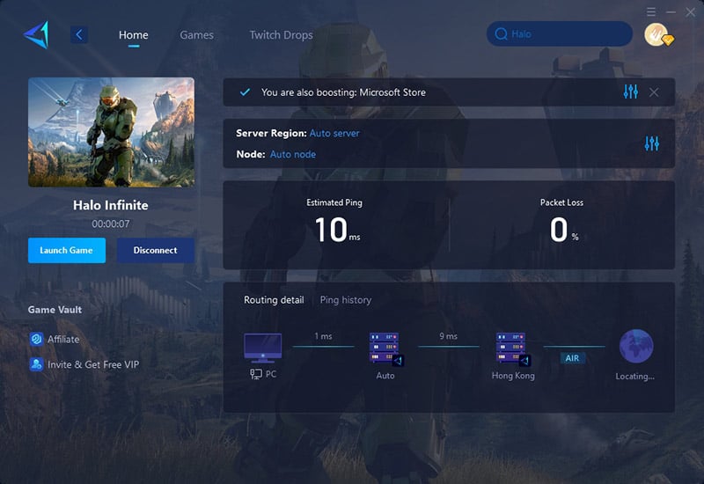Click the Launch Game button

[67, 250]
